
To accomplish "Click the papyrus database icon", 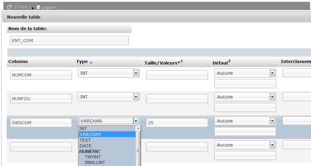I will point(39,8).
